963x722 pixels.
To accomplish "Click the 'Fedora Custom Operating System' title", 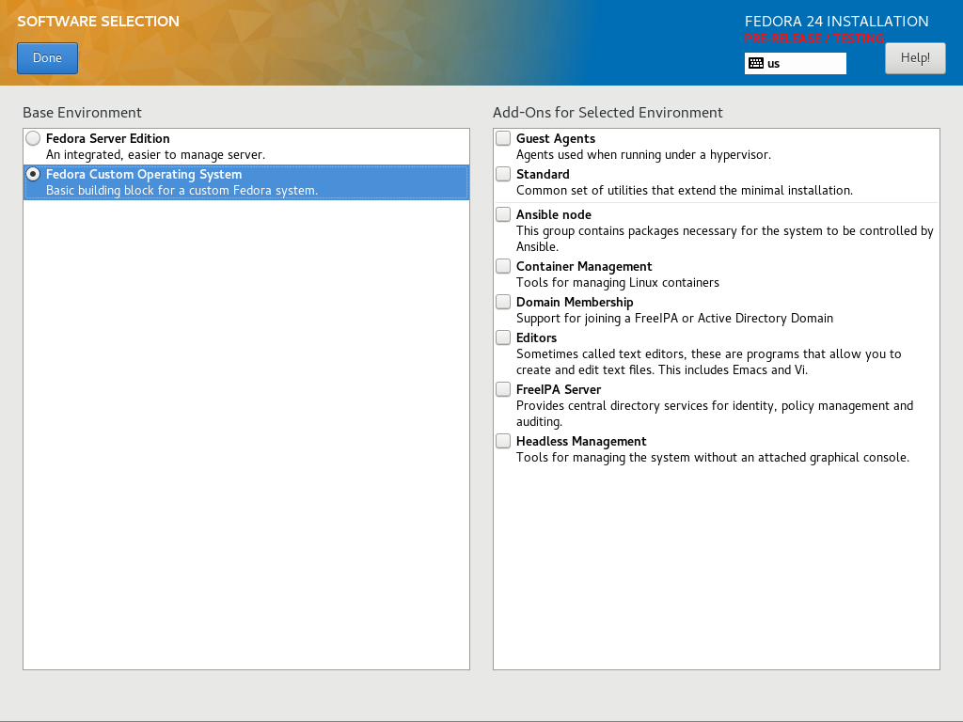I will 144,174.
